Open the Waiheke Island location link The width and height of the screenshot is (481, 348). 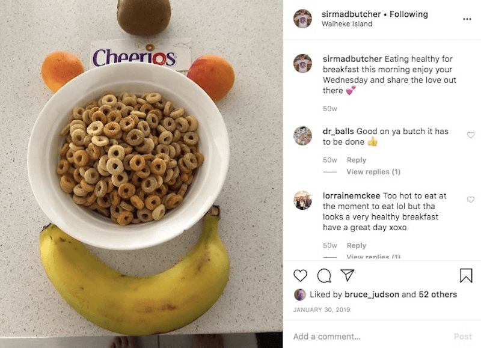(x=347, y=23)
